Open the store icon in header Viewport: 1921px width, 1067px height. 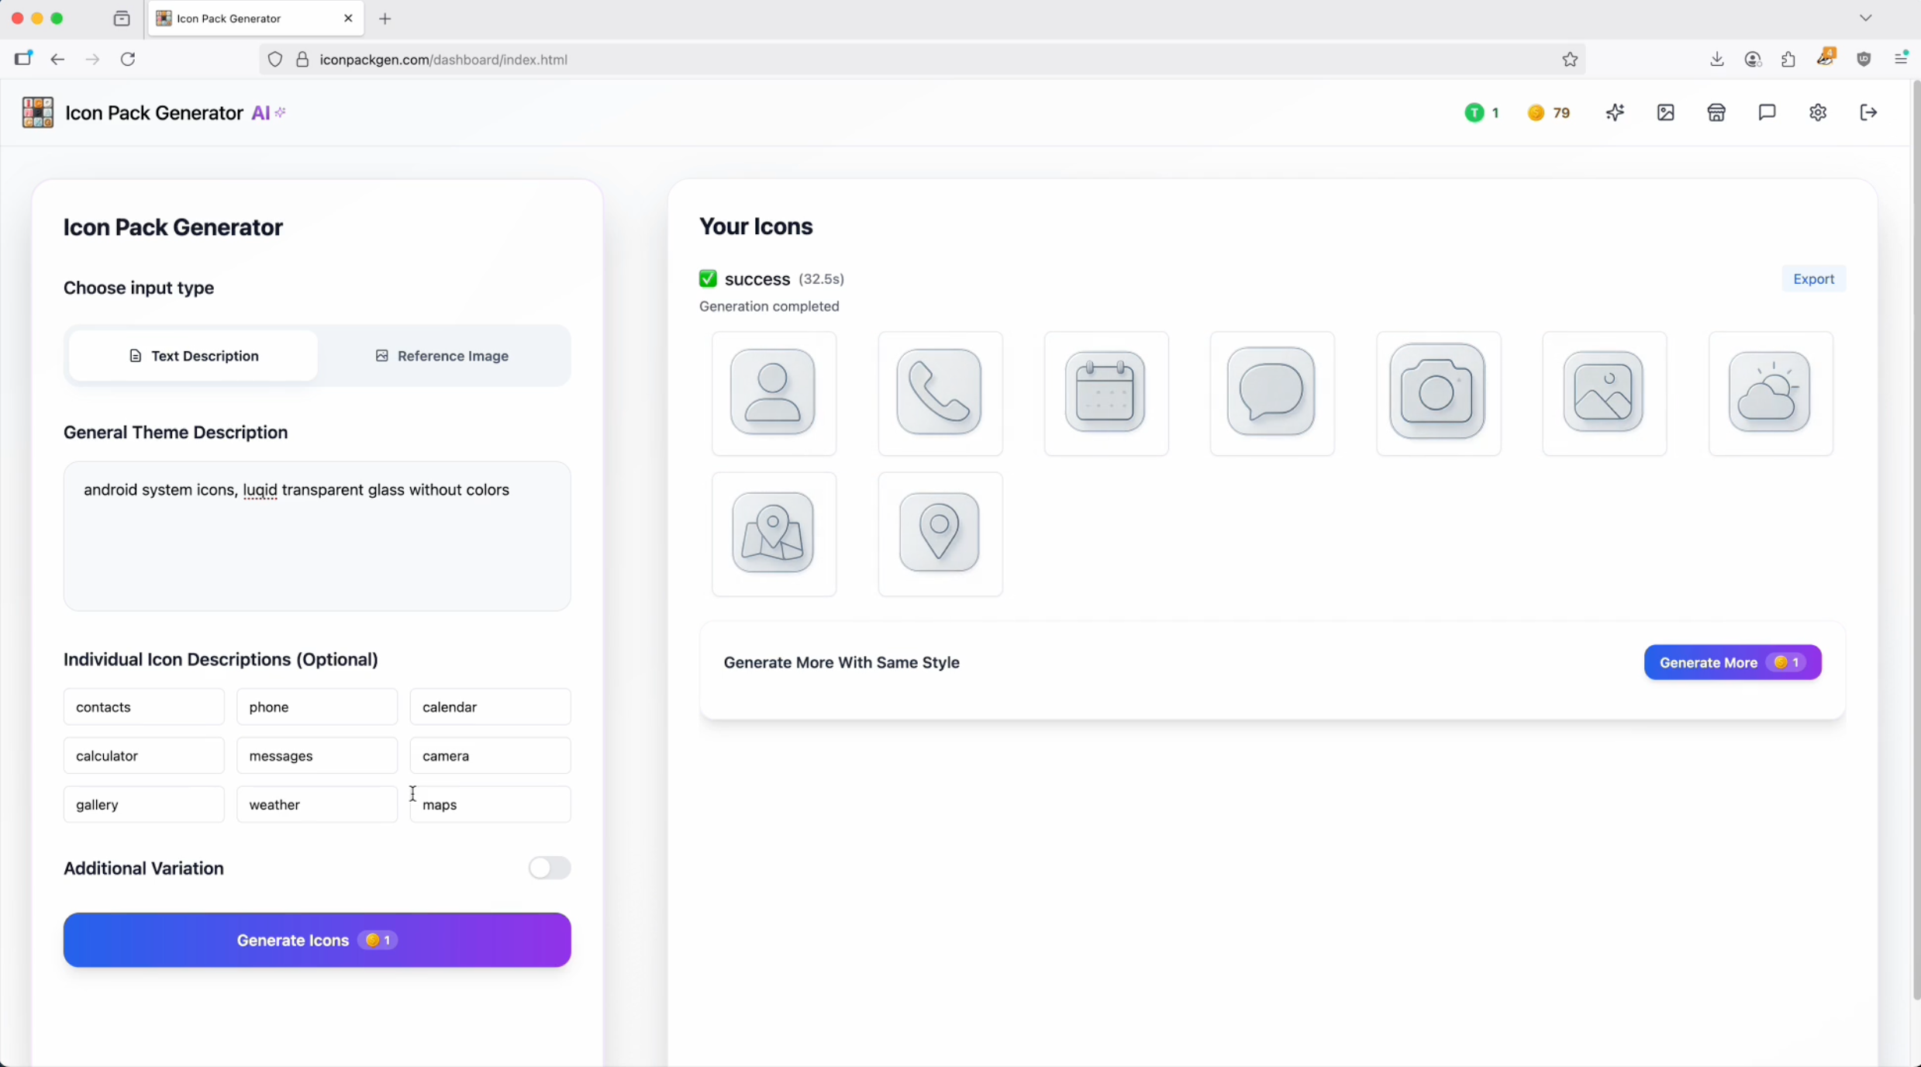1716,113
